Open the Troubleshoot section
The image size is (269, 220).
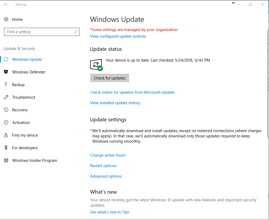coord(23,97)
